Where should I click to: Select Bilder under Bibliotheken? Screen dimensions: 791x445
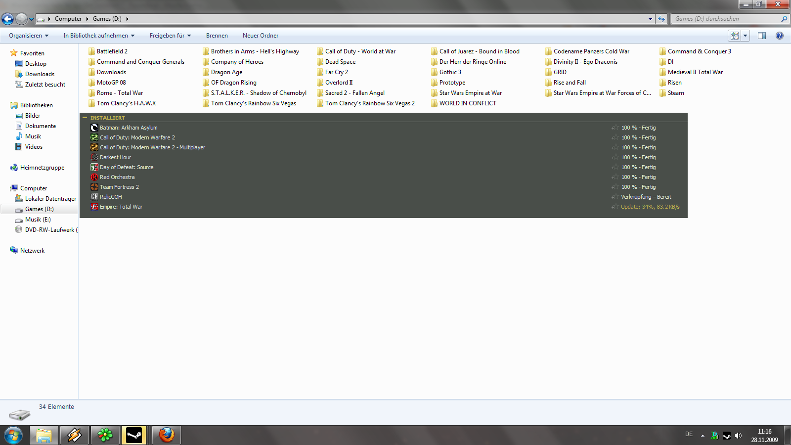click(x=33, y=116)
